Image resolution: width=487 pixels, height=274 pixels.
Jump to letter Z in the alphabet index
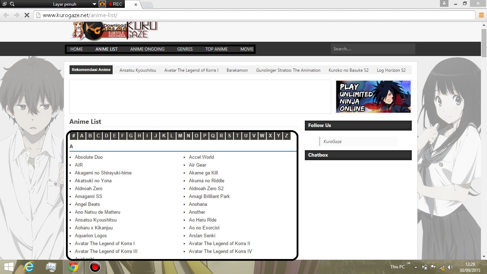click(287, 136)
